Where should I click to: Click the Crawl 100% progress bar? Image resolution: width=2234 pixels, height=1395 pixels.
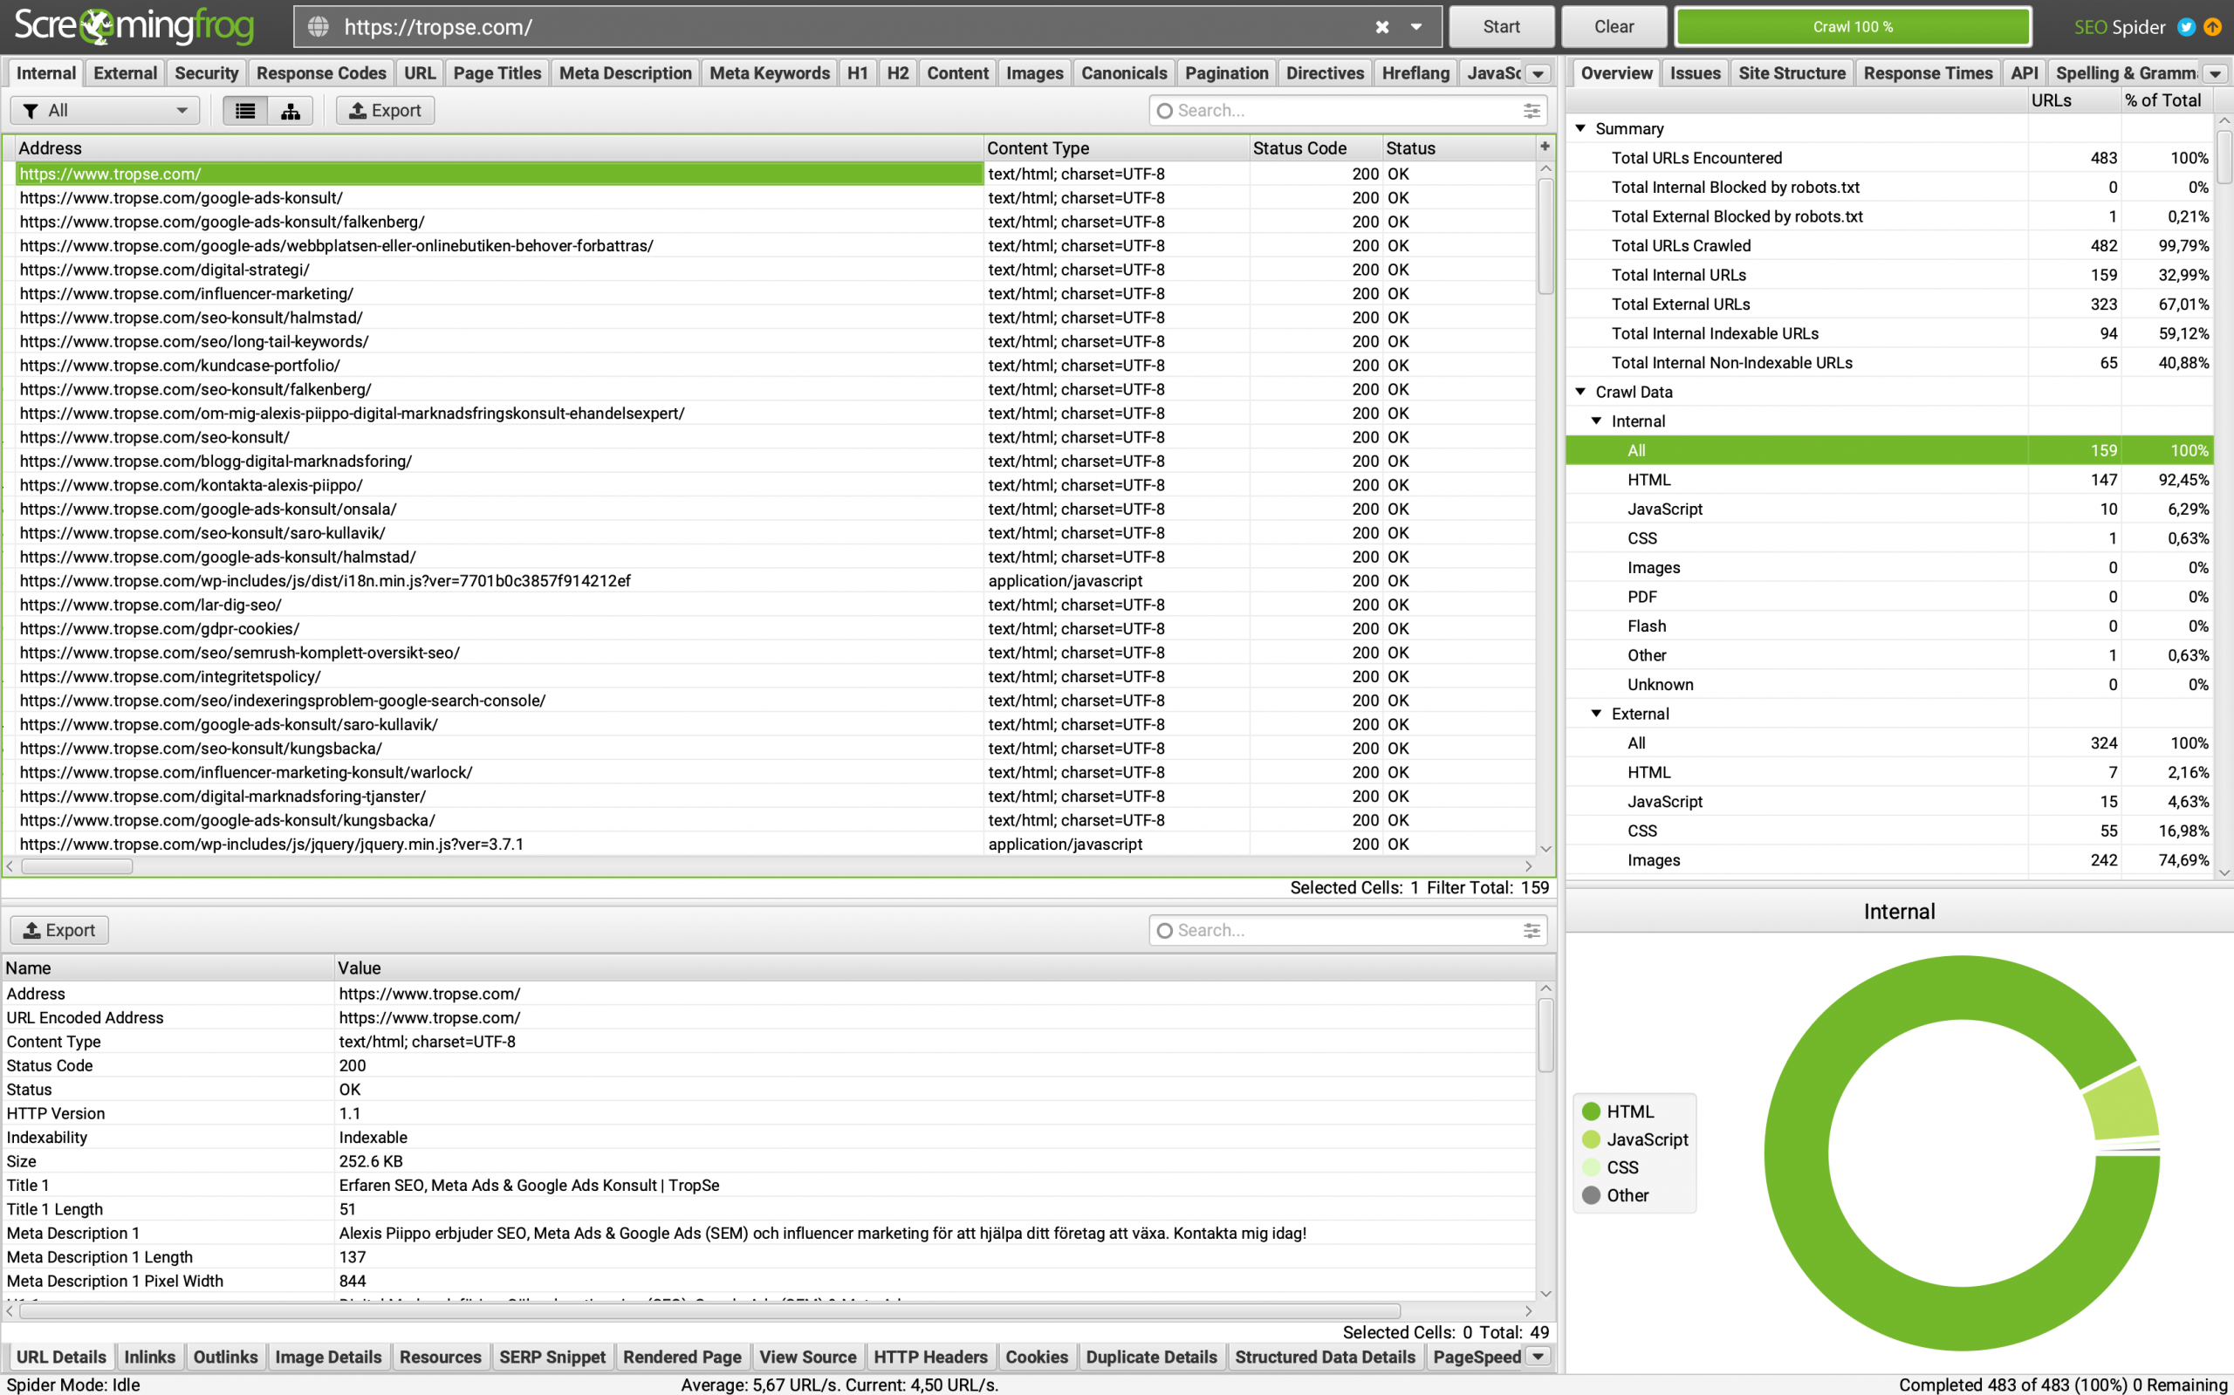[x=1853, y=27]
